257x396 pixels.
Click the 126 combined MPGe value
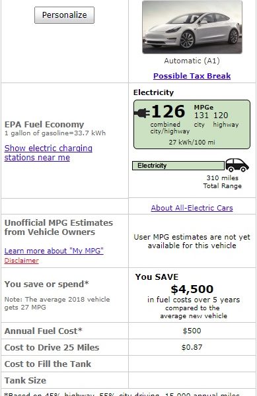coord(168,112)
